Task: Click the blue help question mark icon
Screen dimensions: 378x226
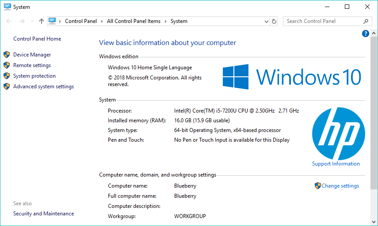Action: point(366,34)
